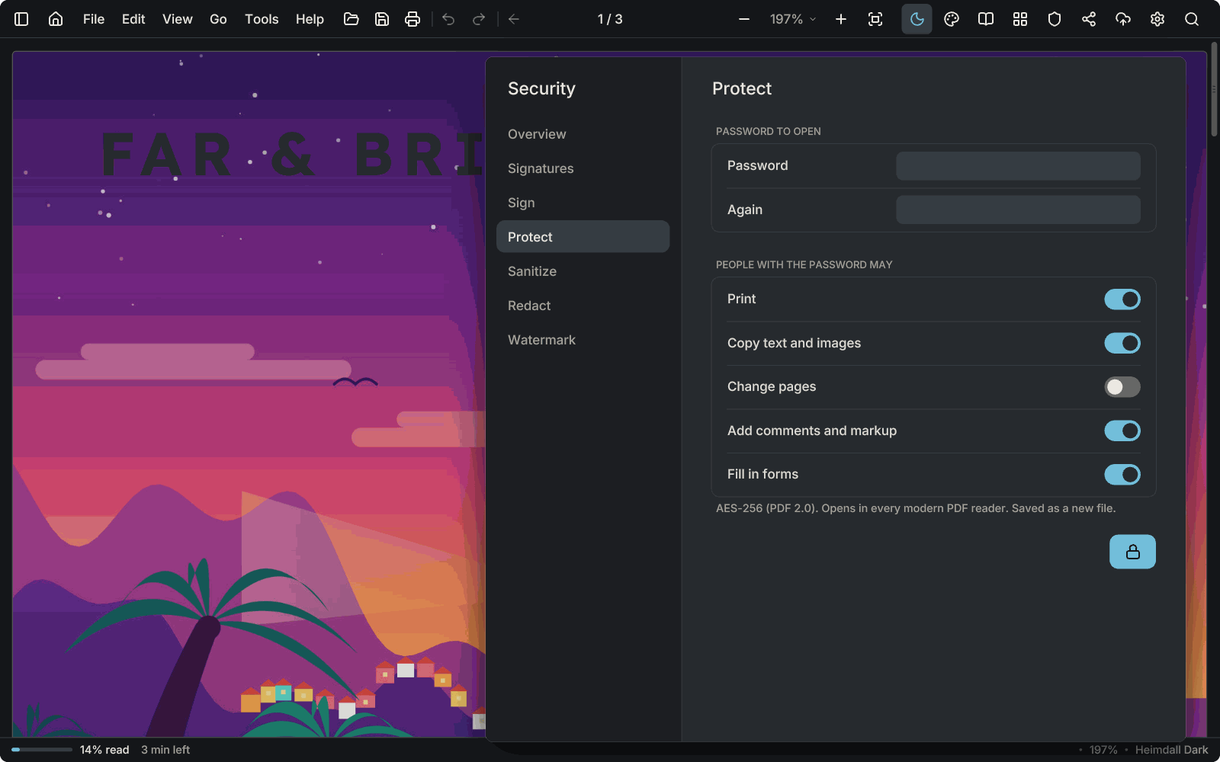Zoom in using the plus icon
The width and height of the screenshot is (1220, 762).
(x=841, y=19)
